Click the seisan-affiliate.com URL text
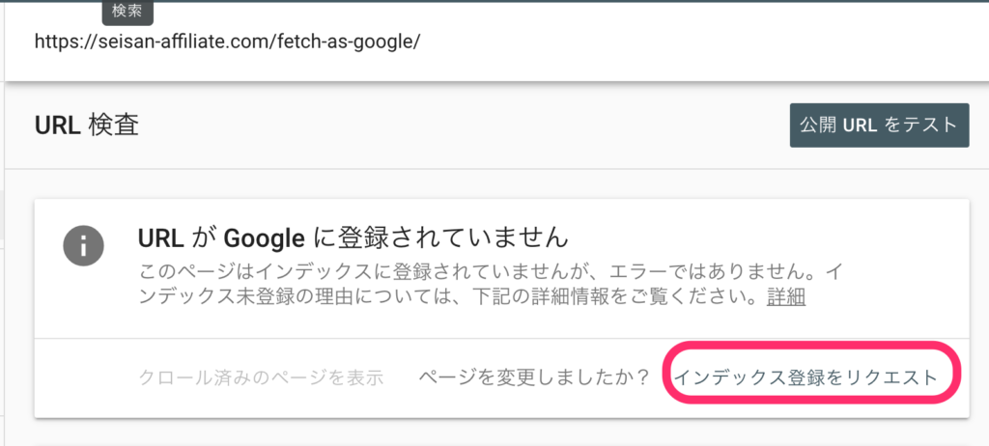This screenshot has width=989, height=446. [x=228, y=42]
